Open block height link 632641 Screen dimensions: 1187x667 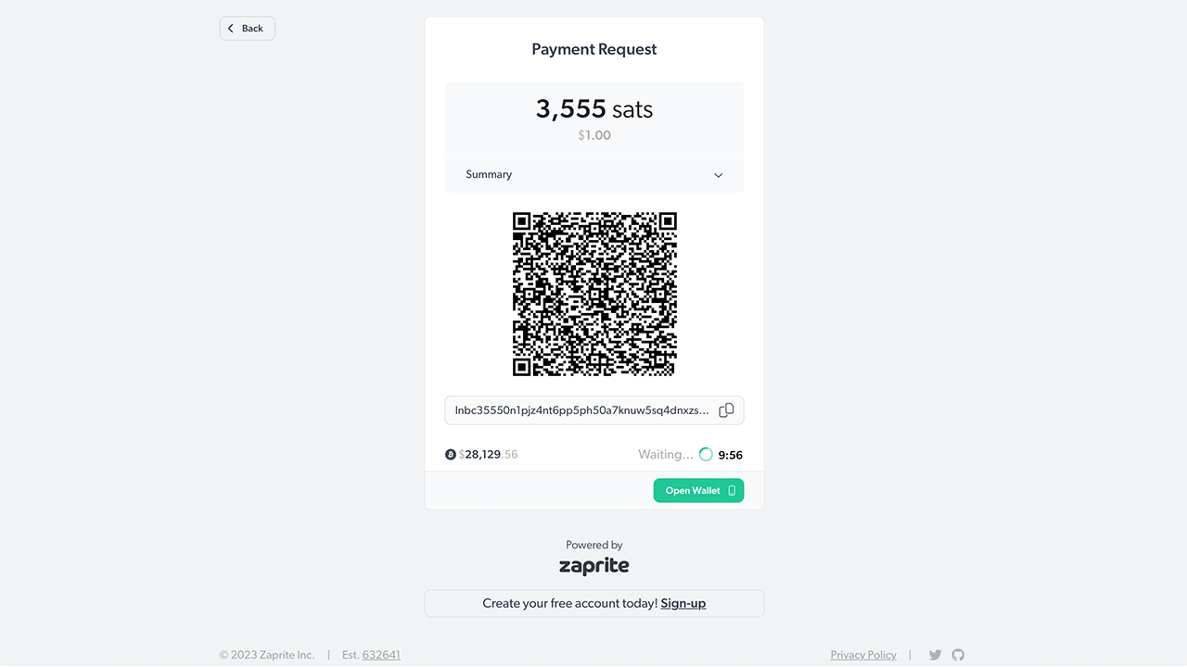pos(381,654)
